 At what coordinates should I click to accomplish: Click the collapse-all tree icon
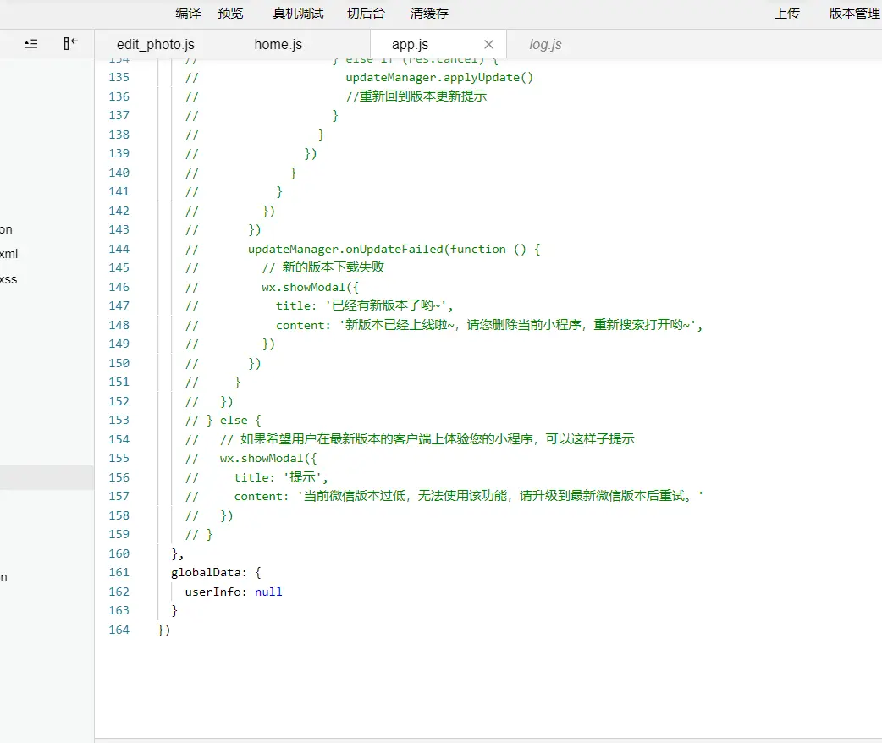point(31,44)
